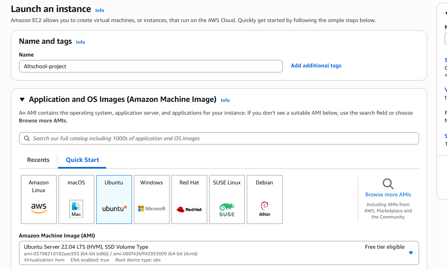
Task: Choose the SUSE Linux chameleon tile
Action: [227, 199]
